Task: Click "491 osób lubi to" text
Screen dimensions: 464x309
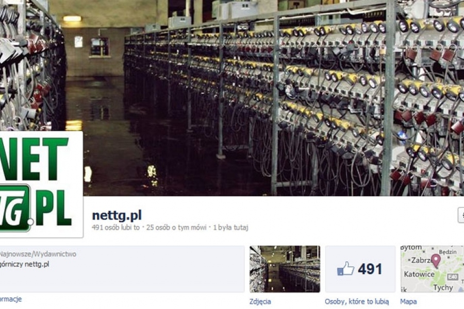Action: point(115,228)
